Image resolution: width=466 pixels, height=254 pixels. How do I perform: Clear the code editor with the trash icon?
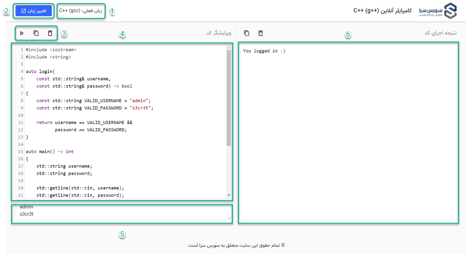[50, 33]
